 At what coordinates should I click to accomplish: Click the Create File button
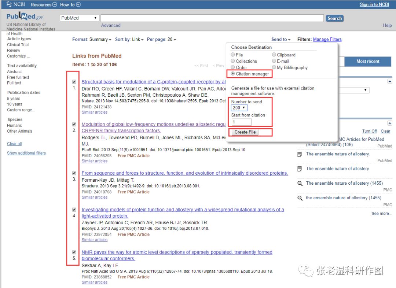pos(245,132)
